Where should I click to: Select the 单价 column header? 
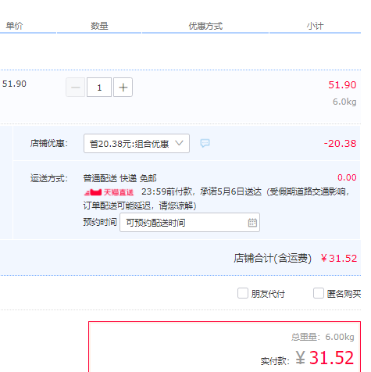(14, 26)
